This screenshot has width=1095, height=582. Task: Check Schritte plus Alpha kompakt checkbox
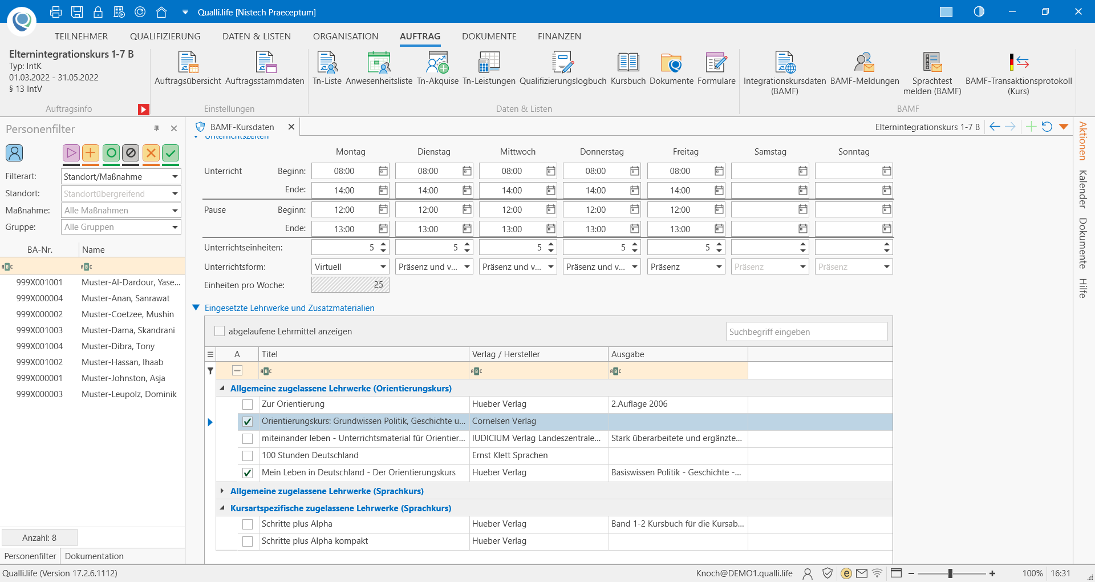click(248, 541)
